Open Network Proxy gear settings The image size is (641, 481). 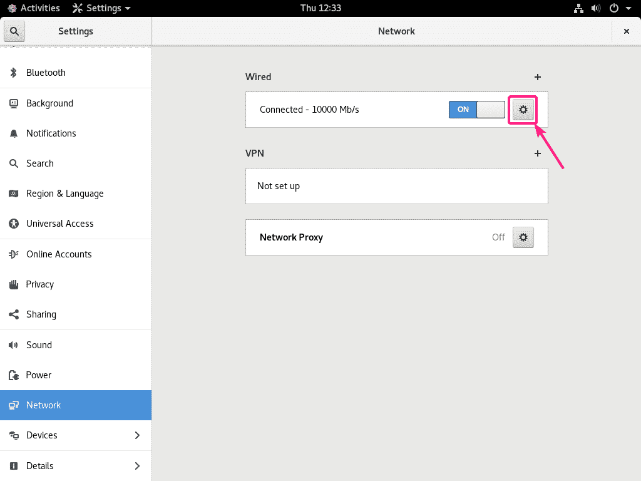click(523, 237)
